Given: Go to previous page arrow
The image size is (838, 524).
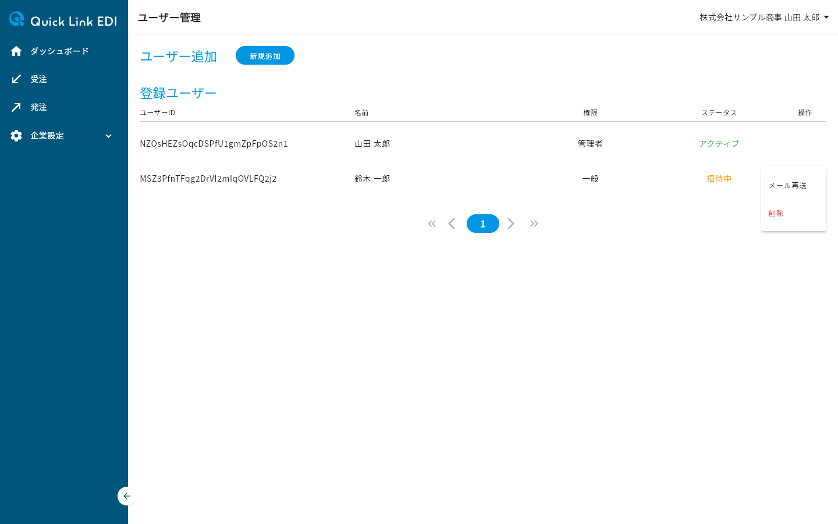Looking at the screenshot, I should [452, 224].
